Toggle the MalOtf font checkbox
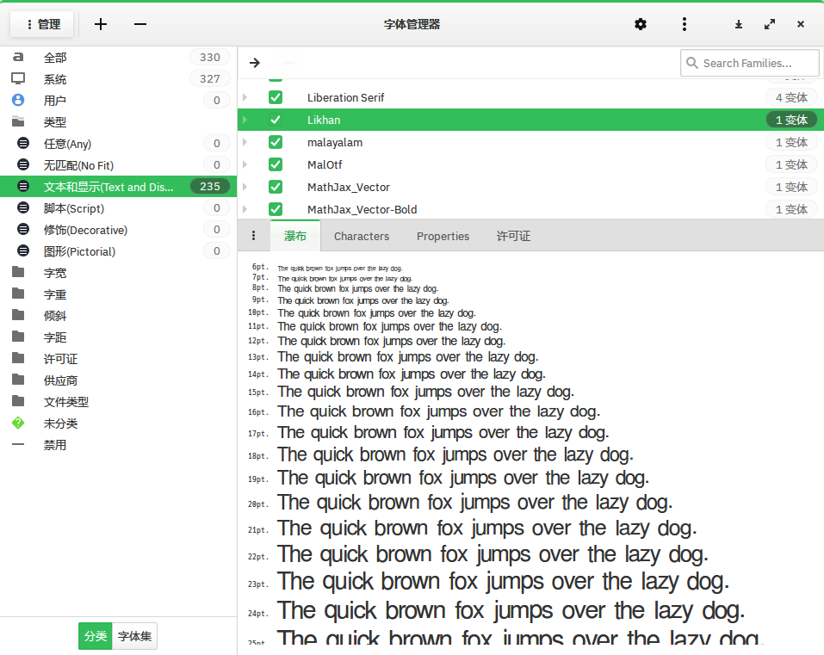Screen dimensions: 824x655 pyautogui.click(x=276, y=165)
